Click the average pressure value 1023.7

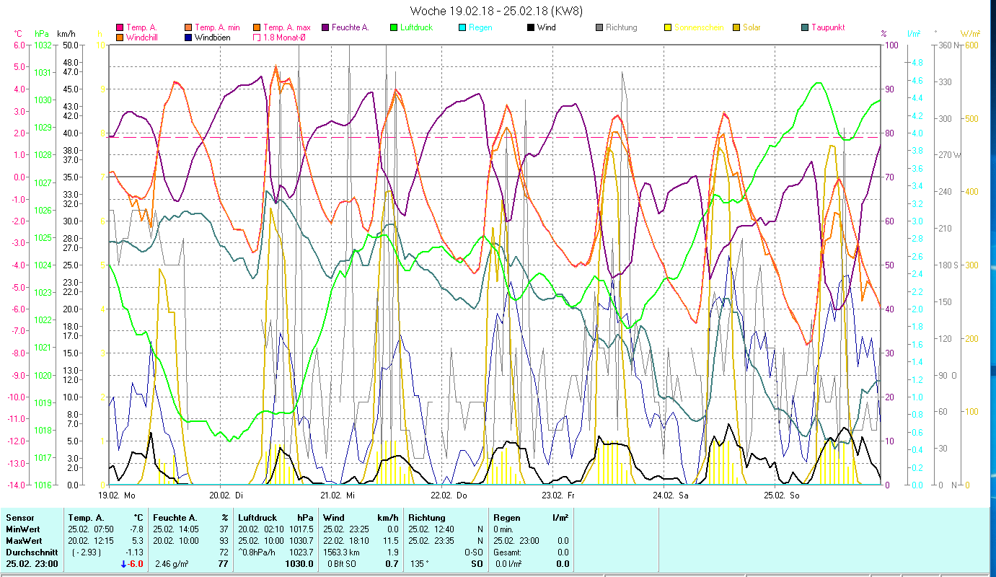click(x=301, y=552)
